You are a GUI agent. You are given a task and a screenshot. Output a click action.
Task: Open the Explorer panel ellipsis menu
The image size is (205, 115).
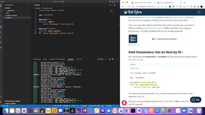[x=29, y=5]
